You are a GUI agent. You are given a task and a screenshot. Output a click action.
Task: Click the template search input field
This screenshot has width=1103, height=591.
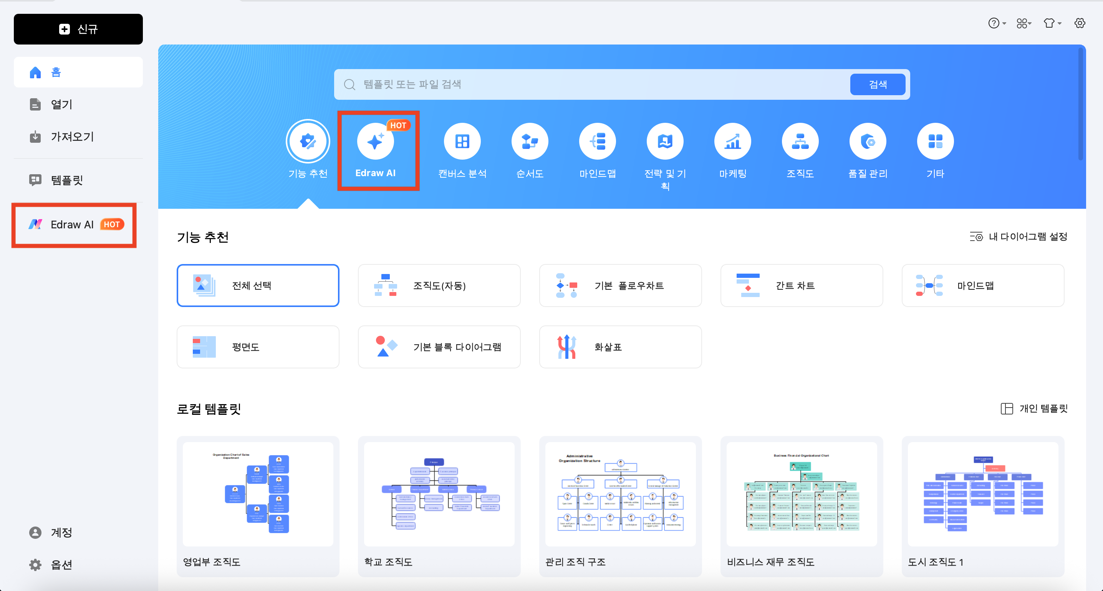coord(592,84)
